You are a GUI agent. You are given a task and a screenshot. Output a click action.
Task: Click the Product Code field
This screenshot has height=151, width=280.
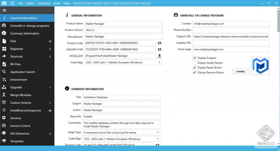click(120, 43)
